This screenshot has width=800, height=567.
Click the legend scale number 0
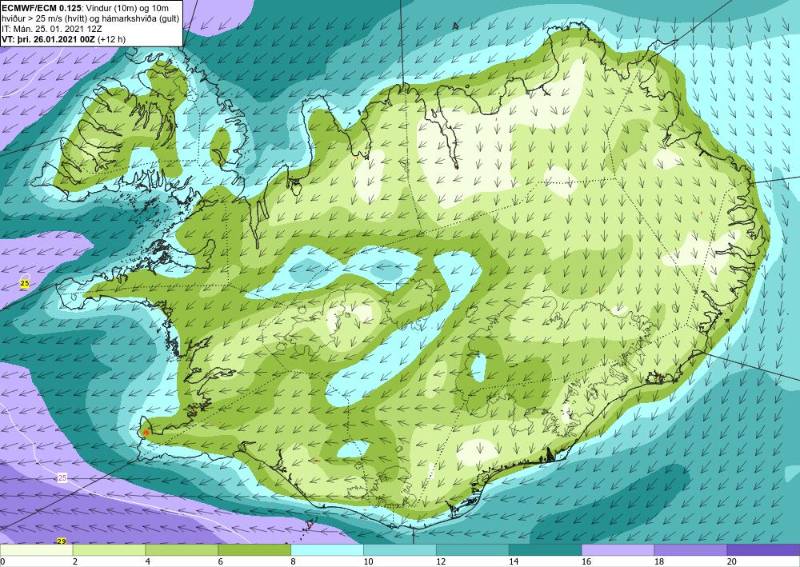[2, 562]
